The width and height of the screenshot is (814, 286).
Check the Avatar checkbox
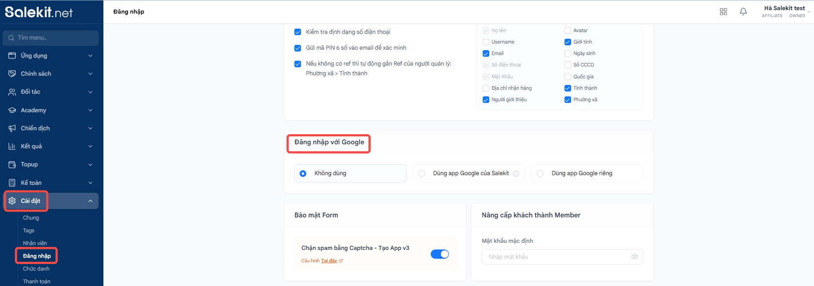pyautogui.click(x=568, y=30)
